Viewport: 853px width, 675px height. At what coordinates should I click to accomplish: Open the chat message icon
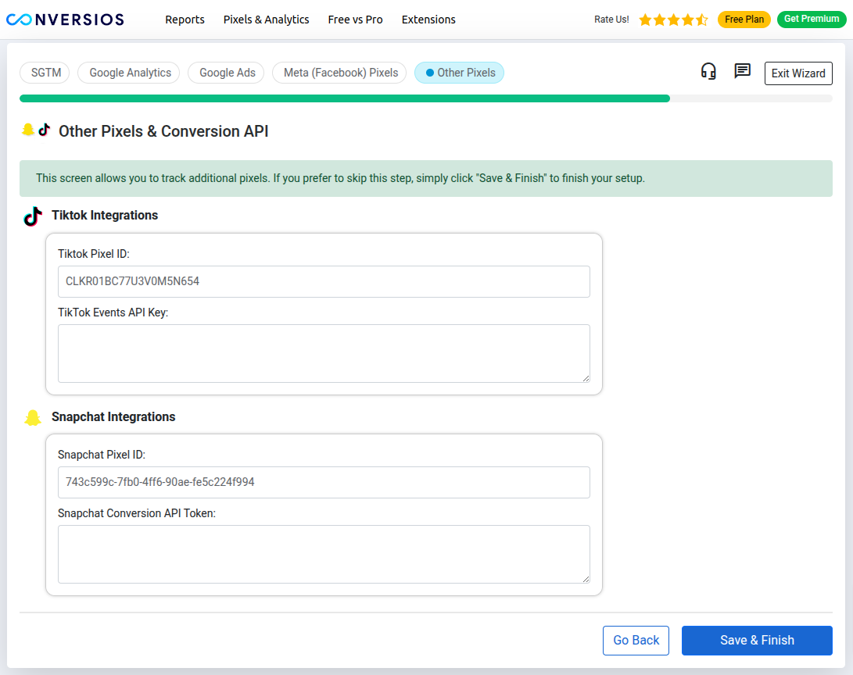tap(742, 70)
